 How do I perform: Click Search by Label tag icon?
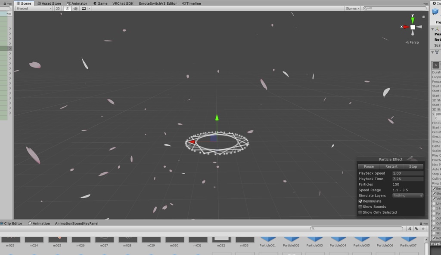(x=416, y=229)
